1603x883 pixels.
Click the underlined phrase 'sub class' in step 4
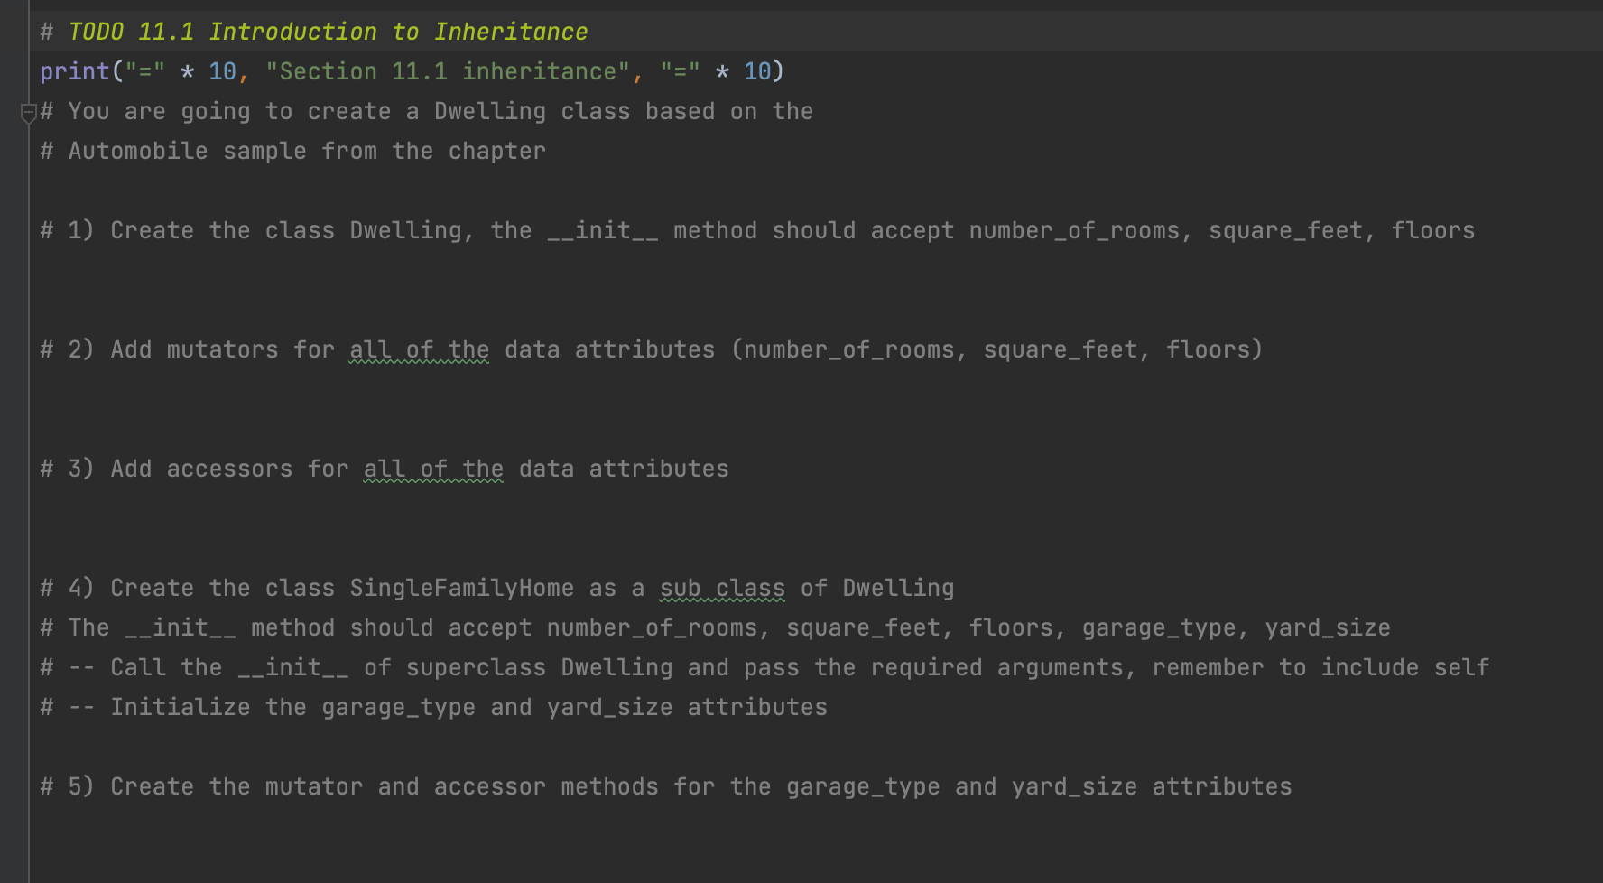721,588
